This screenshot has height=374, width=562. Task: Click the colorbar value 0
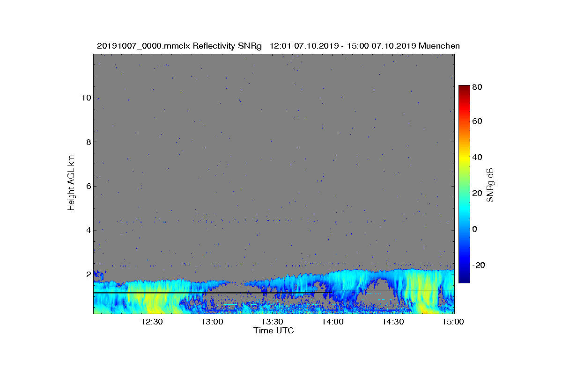475,229
